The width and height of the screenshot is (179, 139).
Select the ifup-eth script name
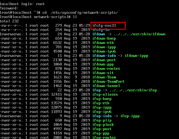click(x=101, y=103)
